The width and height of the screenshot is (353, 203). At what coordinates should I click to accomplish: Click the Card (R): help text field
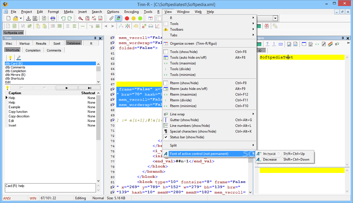50,188
